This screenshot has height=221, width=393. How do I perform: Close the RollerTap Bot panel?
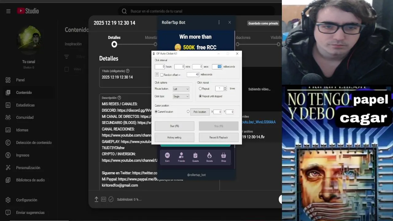pyautogui.click(x=229, y=22)
